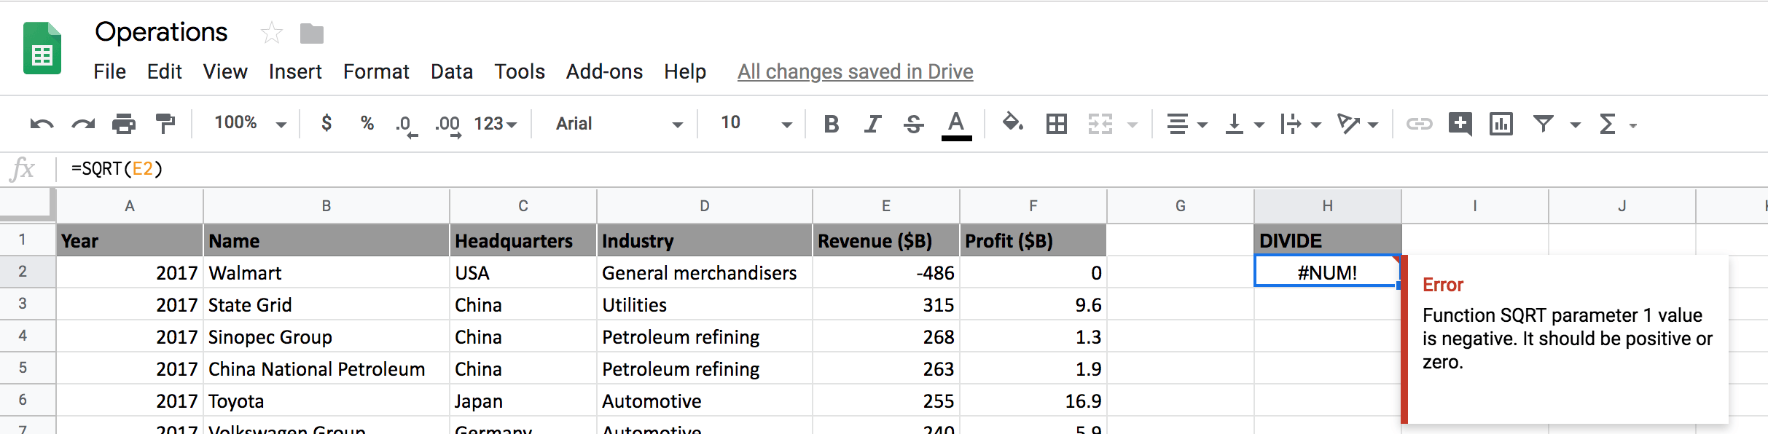Select column E header
Viewport: 1768px width, 434px height.
(886, 206)
